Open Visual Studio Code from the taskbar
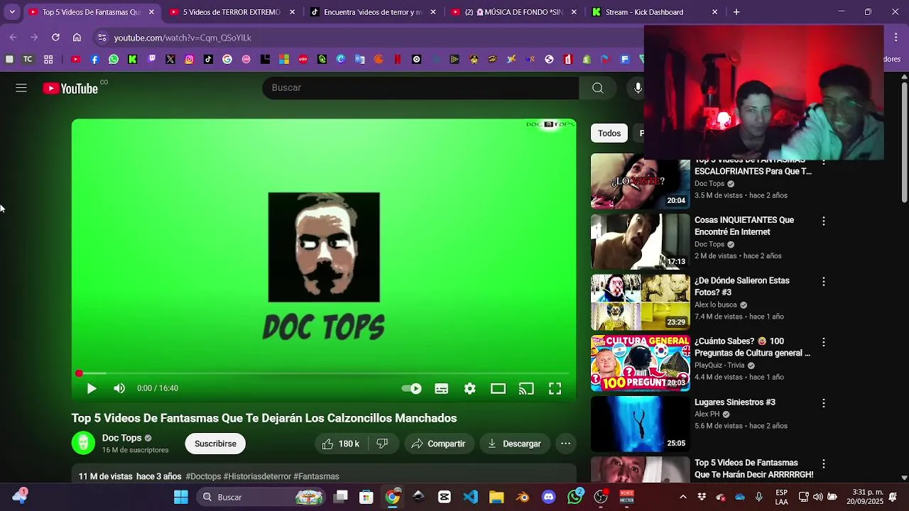 [x=470, y=497]
